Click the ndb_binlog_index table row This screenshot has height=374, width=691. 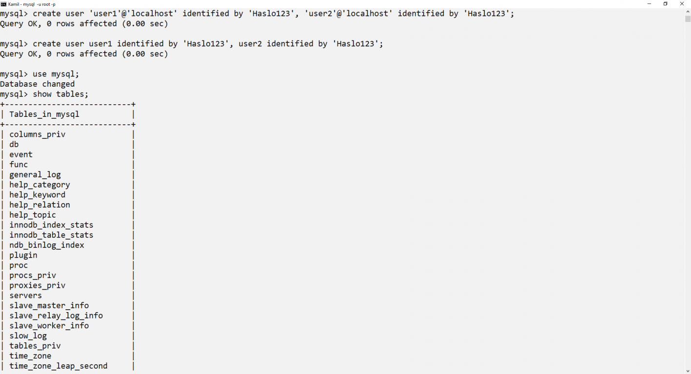67,245
